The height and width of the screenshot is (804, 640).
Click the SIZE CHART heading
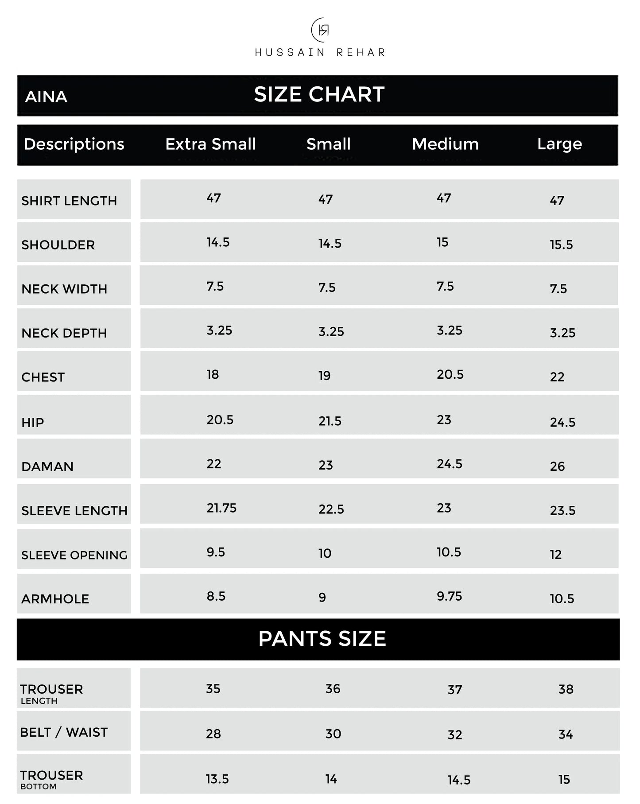[319, 94]
